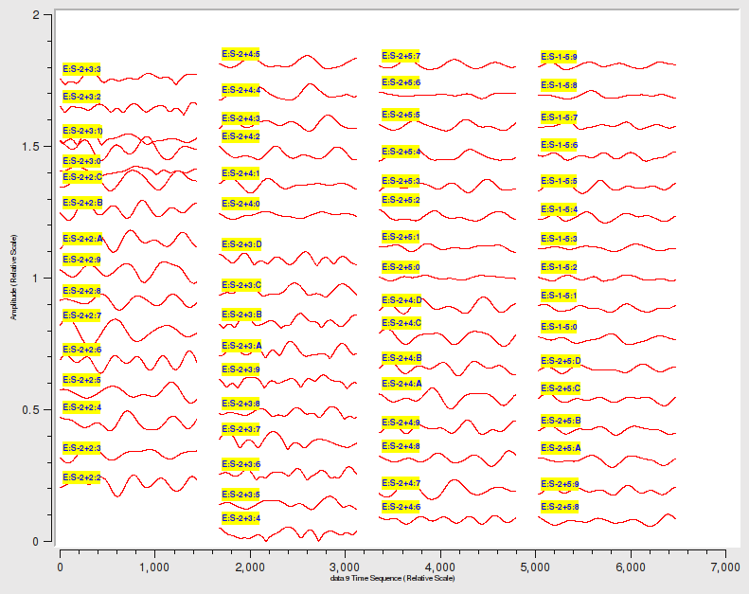749x594 pixels.
Task: Click the E:S-2+3:3 trace label
Action: pyautogui.click(x=81, y=69)
